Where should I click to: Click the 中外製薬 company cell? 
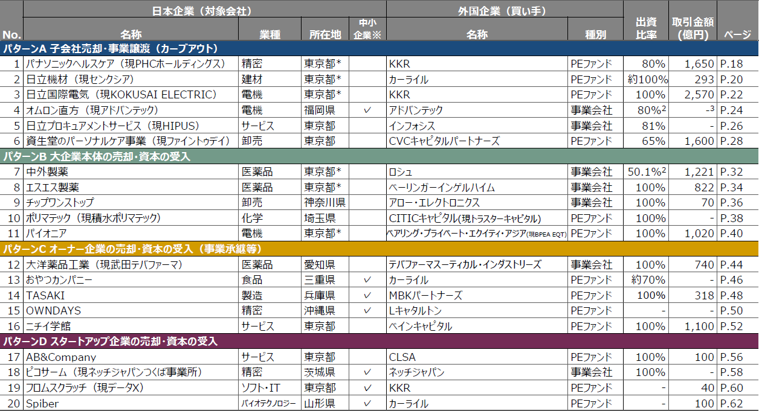[131, 172]
